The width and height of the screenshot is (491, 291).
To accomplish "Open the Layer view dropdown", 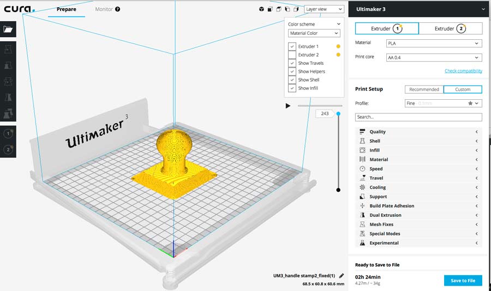I will pyautogui.click(x=324, y=9).
